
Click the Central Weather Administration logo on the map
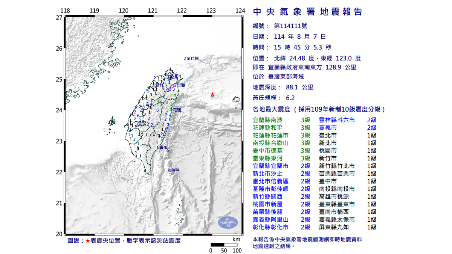pyautogui.click(x=228, y=223)
